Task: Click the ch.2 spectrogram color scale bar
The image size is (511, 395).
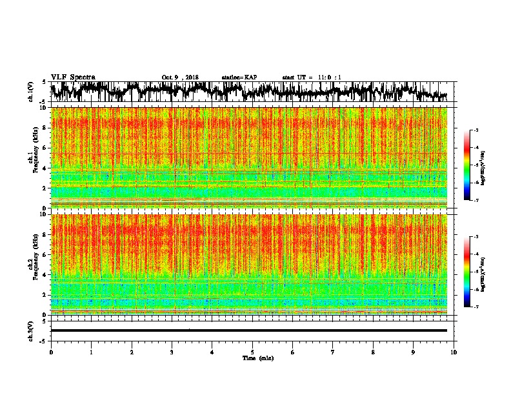Action: click(x=466, y=272)
